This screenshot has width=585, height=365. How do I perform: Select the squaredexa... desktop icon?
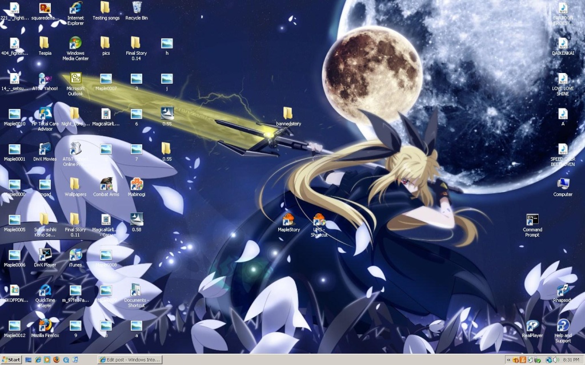(45, 11)
